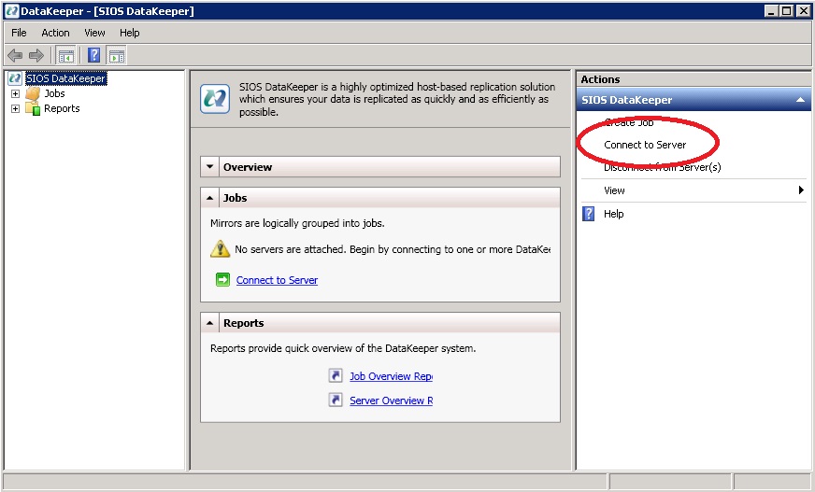Click the yellow warning icon in Jobs section
This screenshot has width=815, height=492.
pyautogui.click(x=220, y=248)
